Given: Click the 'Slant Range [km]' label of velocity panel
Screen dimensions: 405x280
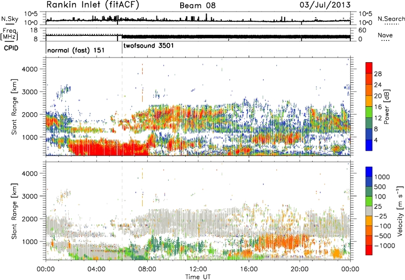Looking at the screenshot, I should coord(14,211).
